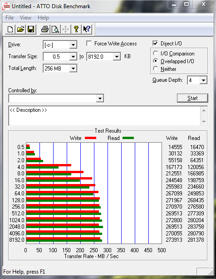This screenshot has height=279, width=216.
Task: Open Print Preview toolbar icon
Action: pos(55,29)
